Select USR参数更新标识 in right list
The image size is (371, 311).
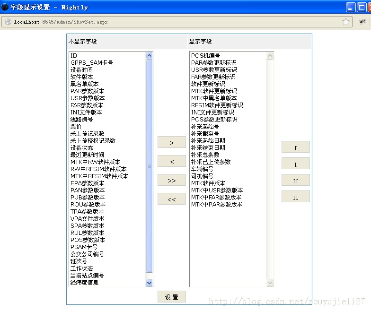tap(228, 70)
